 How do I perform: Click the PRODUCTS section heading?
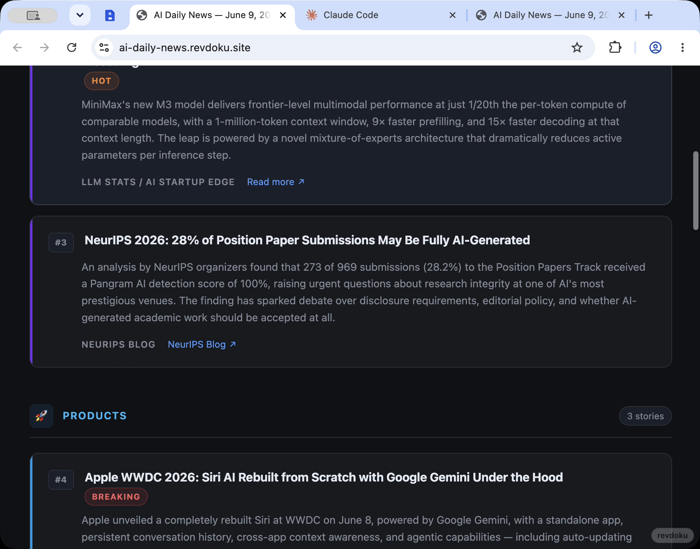(x=95, y=416)
